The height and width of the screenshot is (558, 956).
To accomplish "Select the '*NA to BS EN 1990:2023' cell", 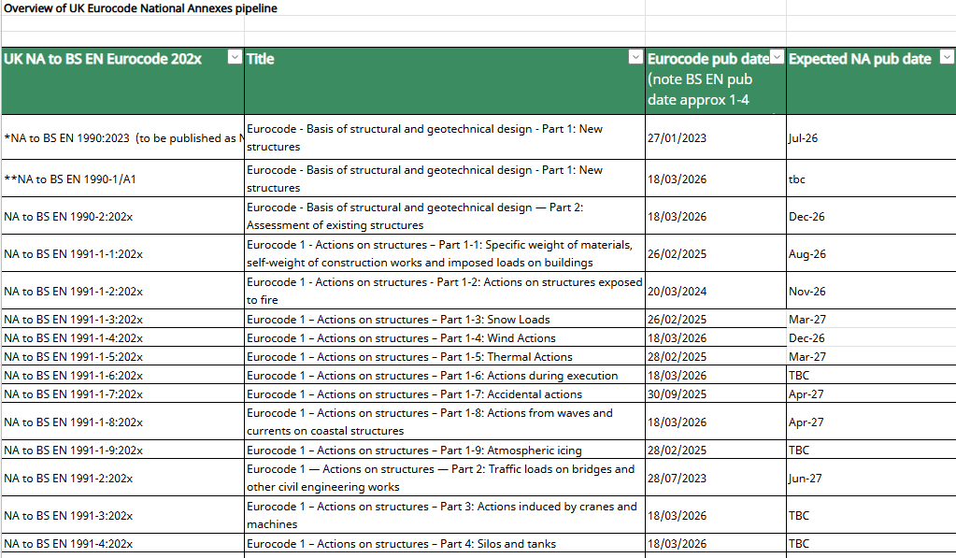I will point(122,137).
